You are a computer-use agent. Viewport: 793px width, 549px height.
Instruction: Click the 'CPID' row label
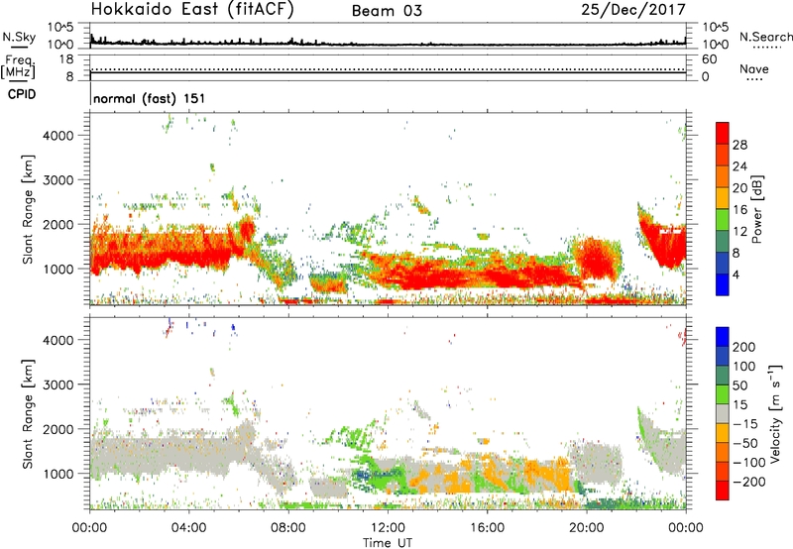click(22, 94)
